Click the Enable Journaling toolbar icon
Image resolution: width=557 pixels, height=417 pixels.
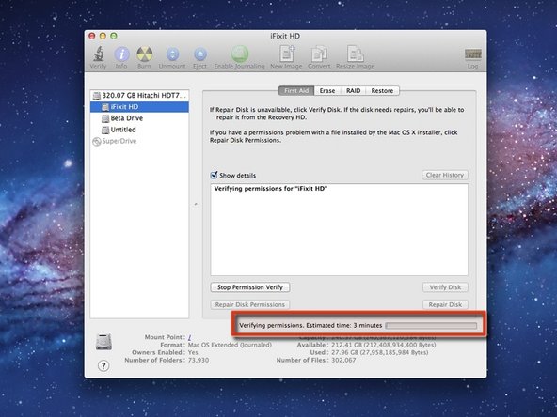[239, 54]
